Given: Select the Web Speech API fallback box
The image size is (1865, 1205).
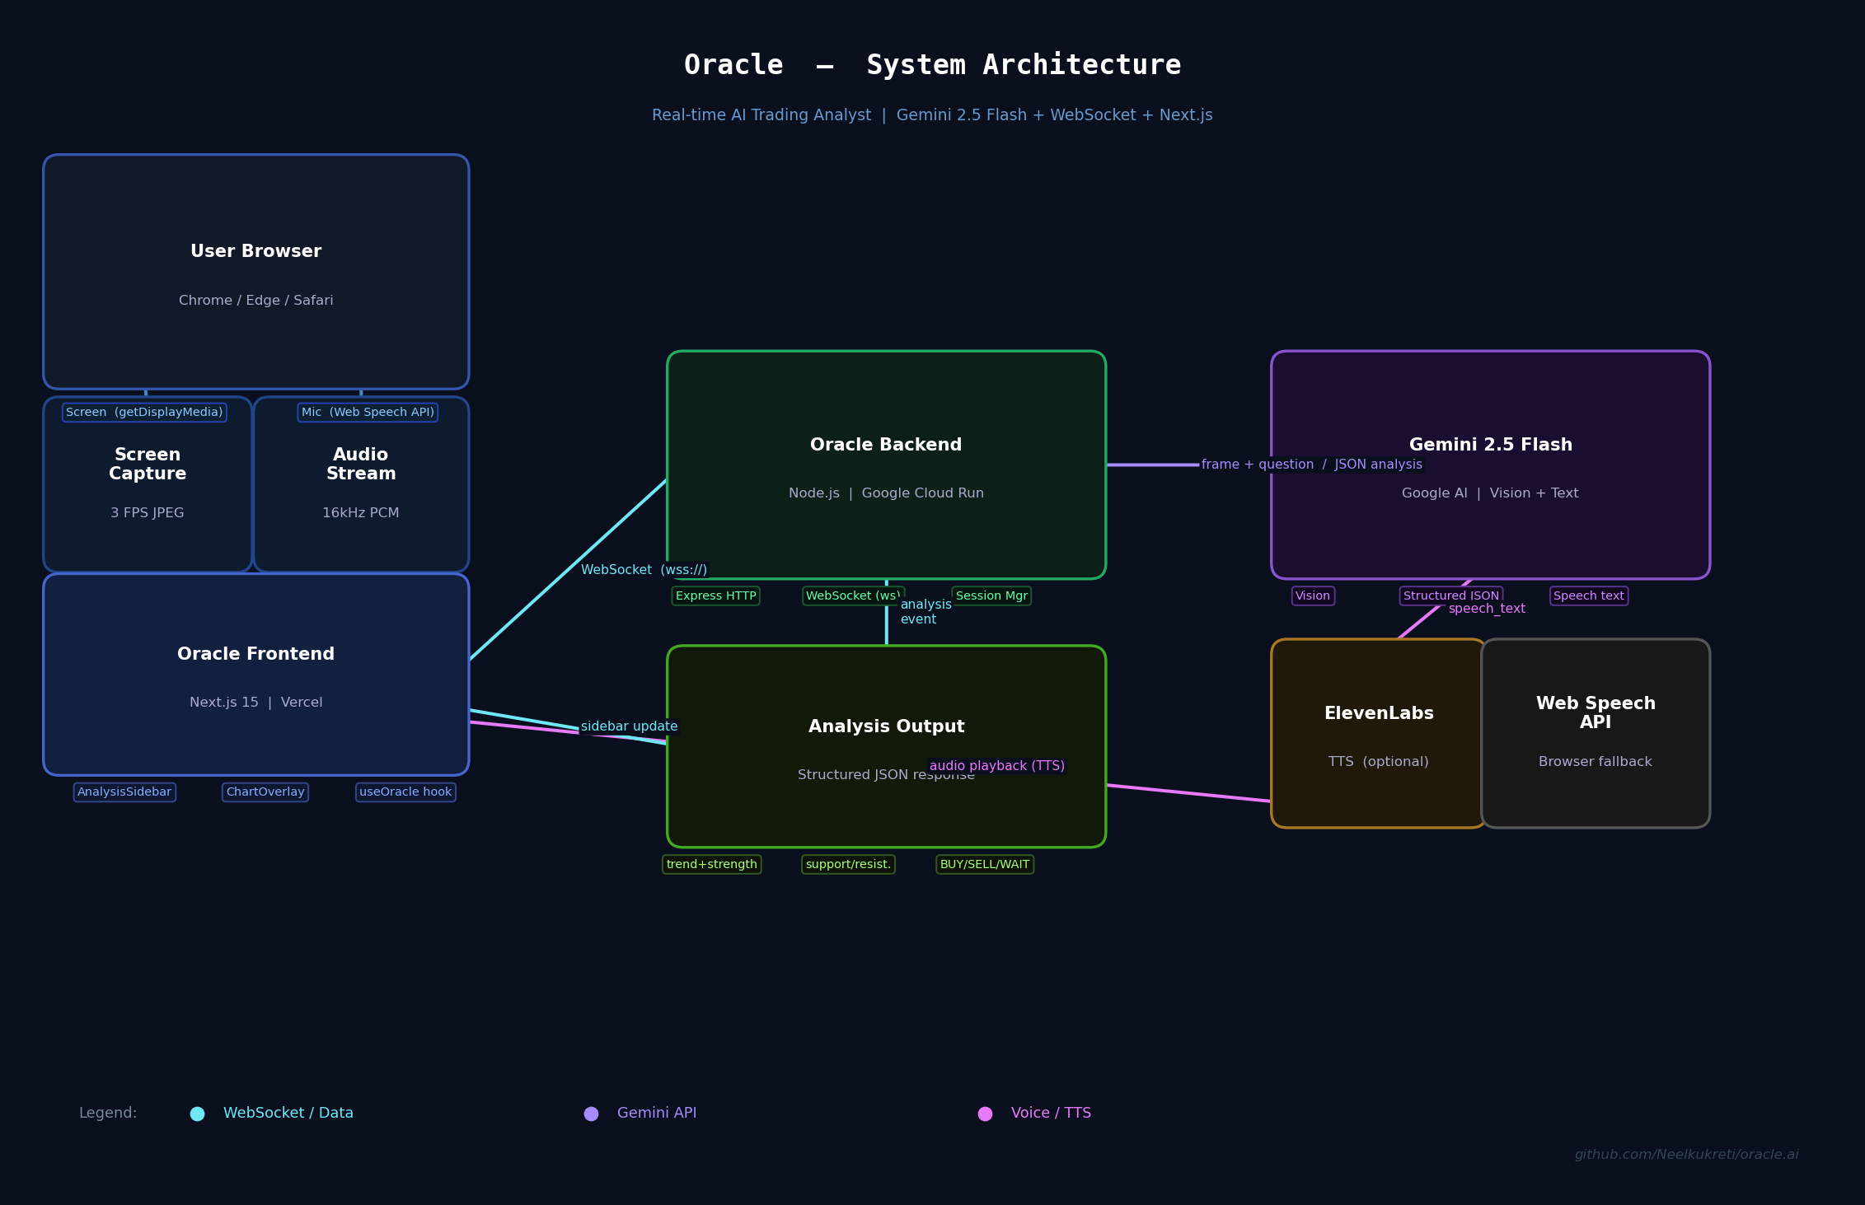Looking at the screenshot, I should [x=1596, y=733].
